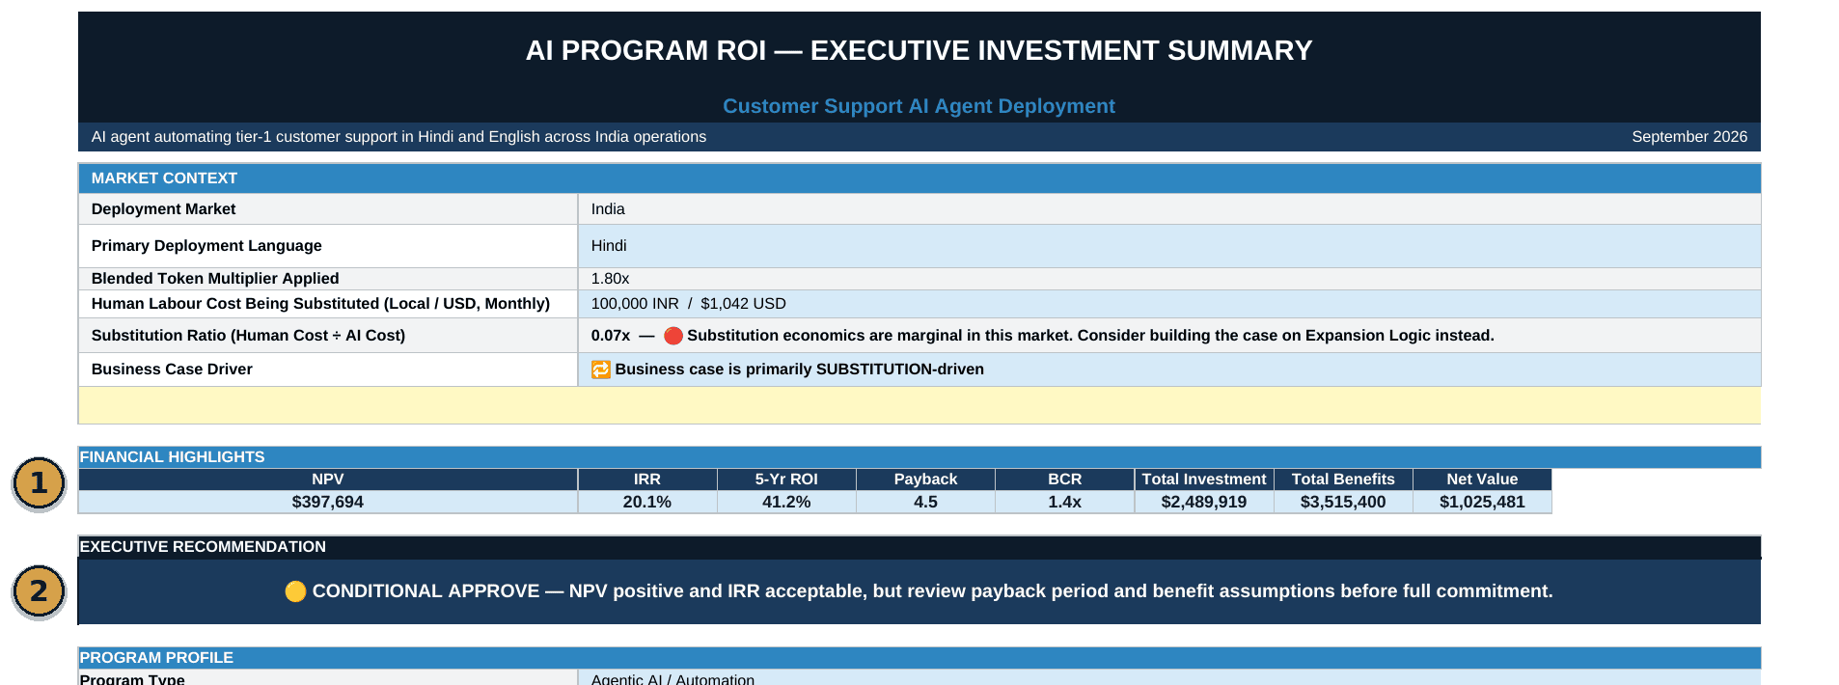Click the '$3,515,400' benefits value
Viewport: 1839px width, 685px height.
point(1343,503)
